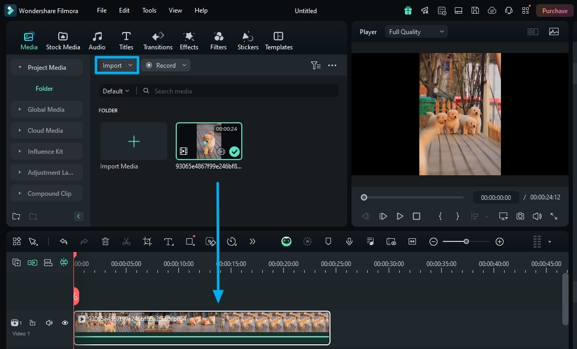Mute the Video 1 track audio

point(49,323)
